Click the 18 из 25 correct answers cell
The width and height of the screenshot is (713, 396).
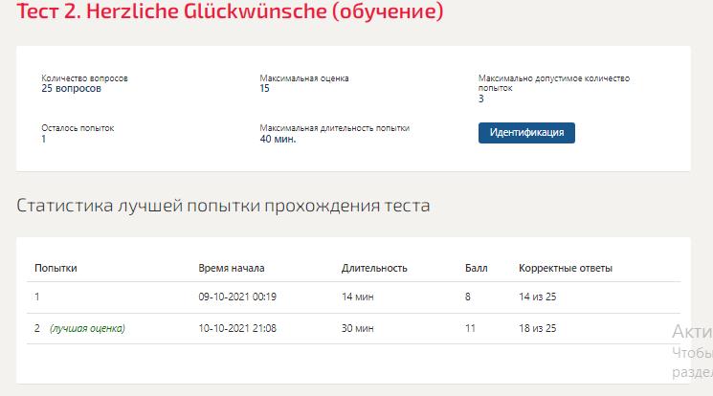[x=538, y=328]
